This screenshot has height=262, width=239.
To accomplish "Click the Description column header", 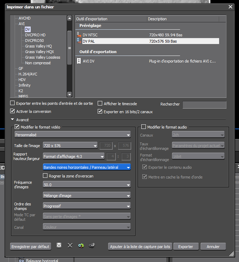I will pyautogui.click(x=183, y=19).
